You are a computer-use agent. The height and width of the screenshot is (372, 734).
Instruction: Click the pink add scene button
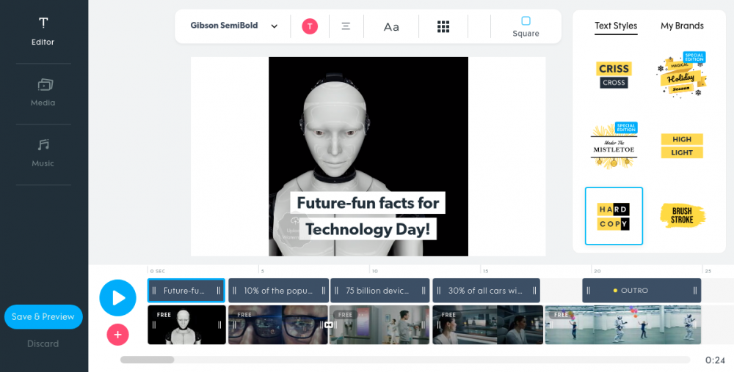click(x=117, y=335)
